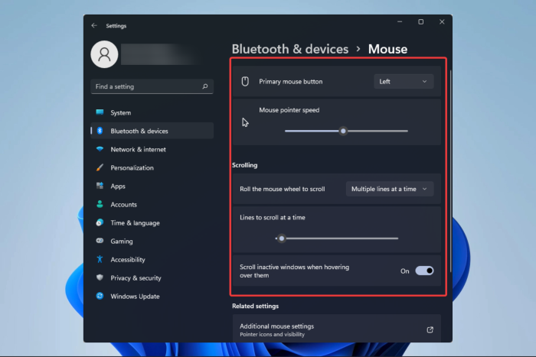
Task: Open Additional mouse settings
Action: (337, 328)
